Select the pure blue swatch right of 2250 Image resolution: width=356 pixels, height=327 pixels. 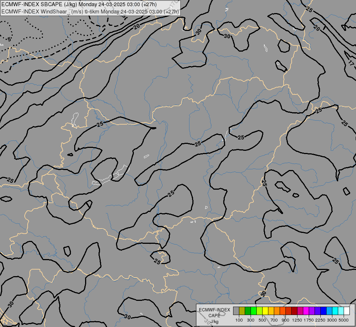pyautogui.click(x=324, y=311)
